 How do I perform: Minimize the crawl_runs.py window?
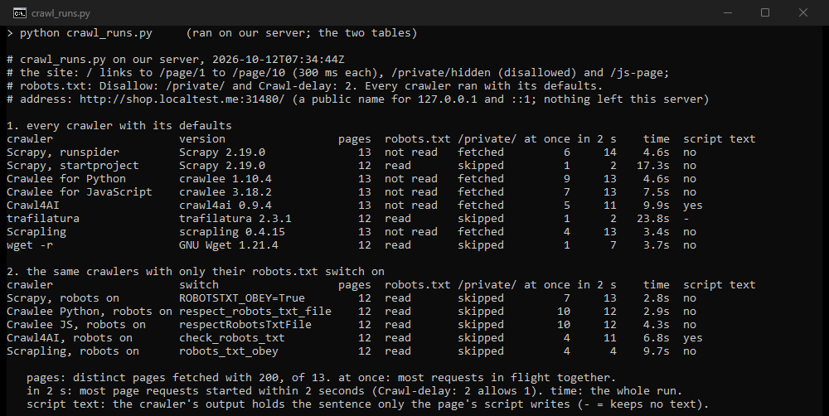pyautogui.click(x=728, y=12)
